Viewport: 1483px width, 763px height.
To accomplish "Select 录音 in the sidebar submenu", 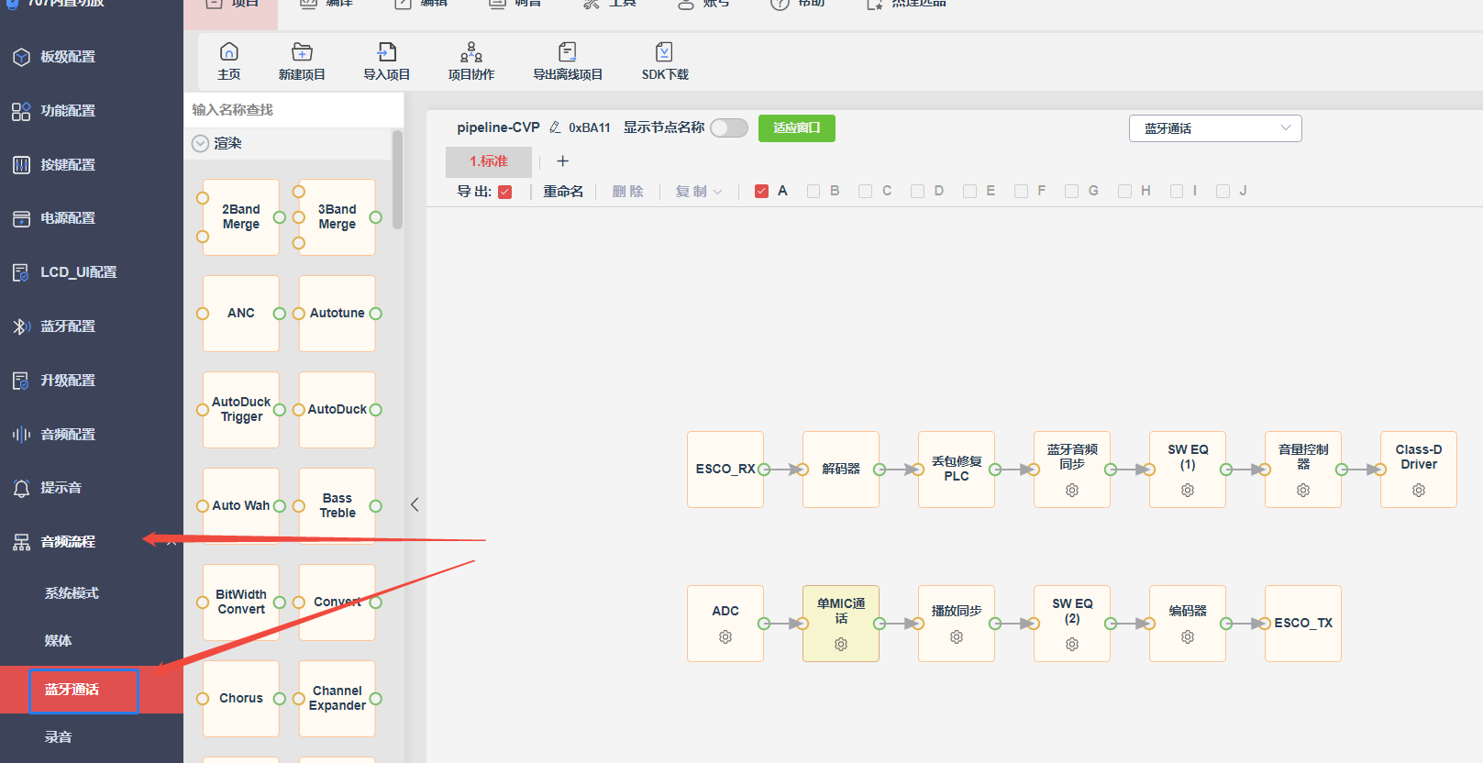I will (58, 737).
